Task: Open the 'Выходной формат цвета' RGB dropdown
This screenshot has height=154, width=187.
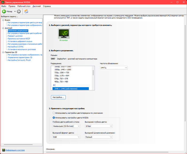Action: (67, 137)
